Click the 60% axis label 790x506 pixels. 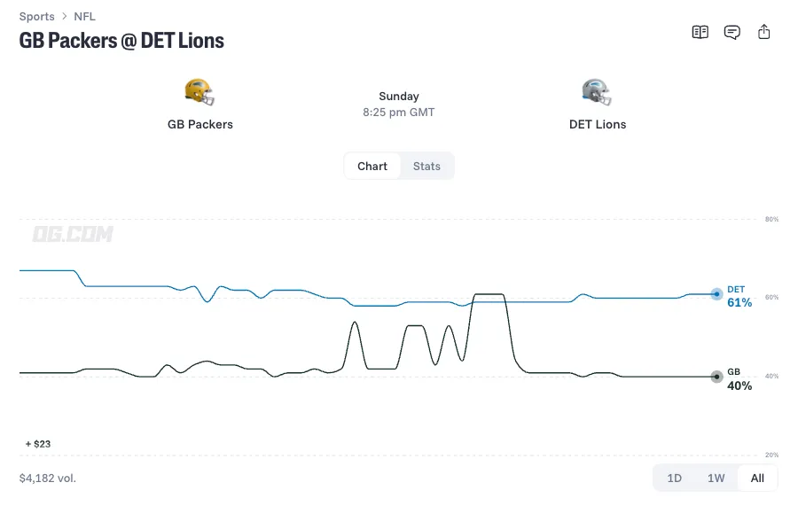(x=771, y=298)
